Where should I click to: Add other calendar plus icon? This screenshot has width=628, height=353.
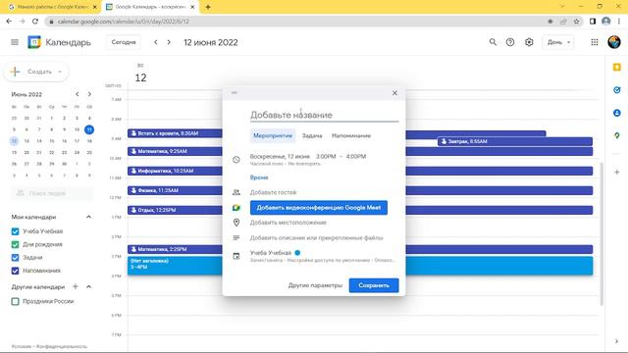click(76, 286)
